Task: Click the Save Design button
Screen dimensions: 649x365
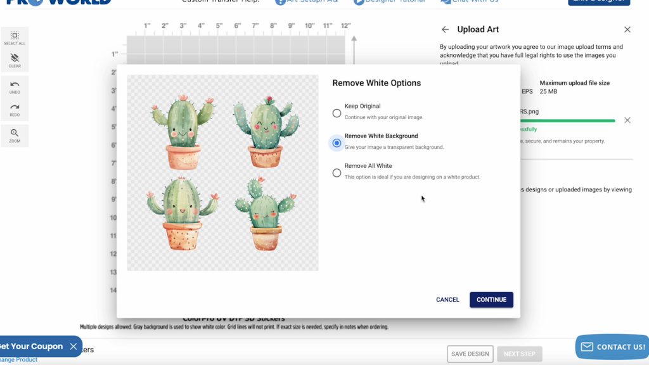Action: (x=470, y=354)
